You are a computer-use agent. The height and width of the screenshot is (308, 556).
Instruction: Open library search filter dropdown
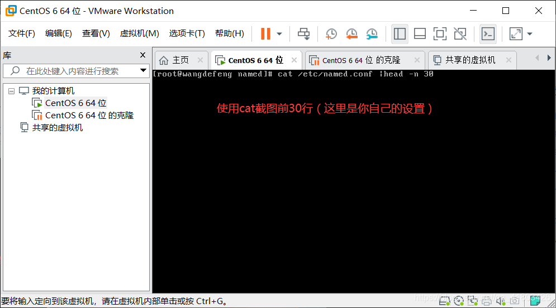(x=143, y=70)
